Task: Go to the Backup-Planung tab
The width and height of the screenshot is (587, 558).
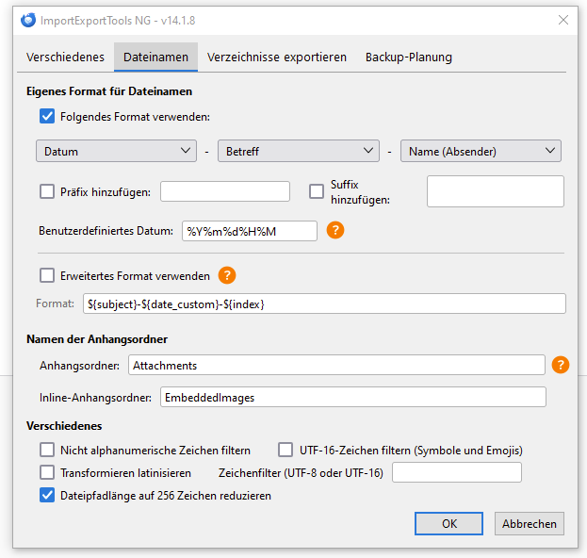Action: [x=409, y=57]
